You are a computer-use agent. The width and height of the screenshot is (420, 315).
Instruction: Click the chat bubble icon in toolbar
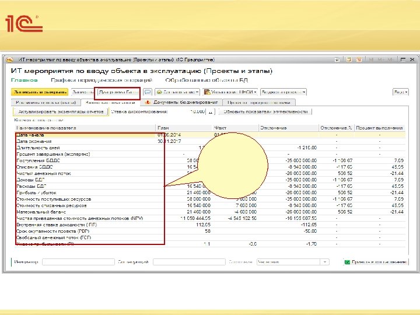tap(148, 92)
